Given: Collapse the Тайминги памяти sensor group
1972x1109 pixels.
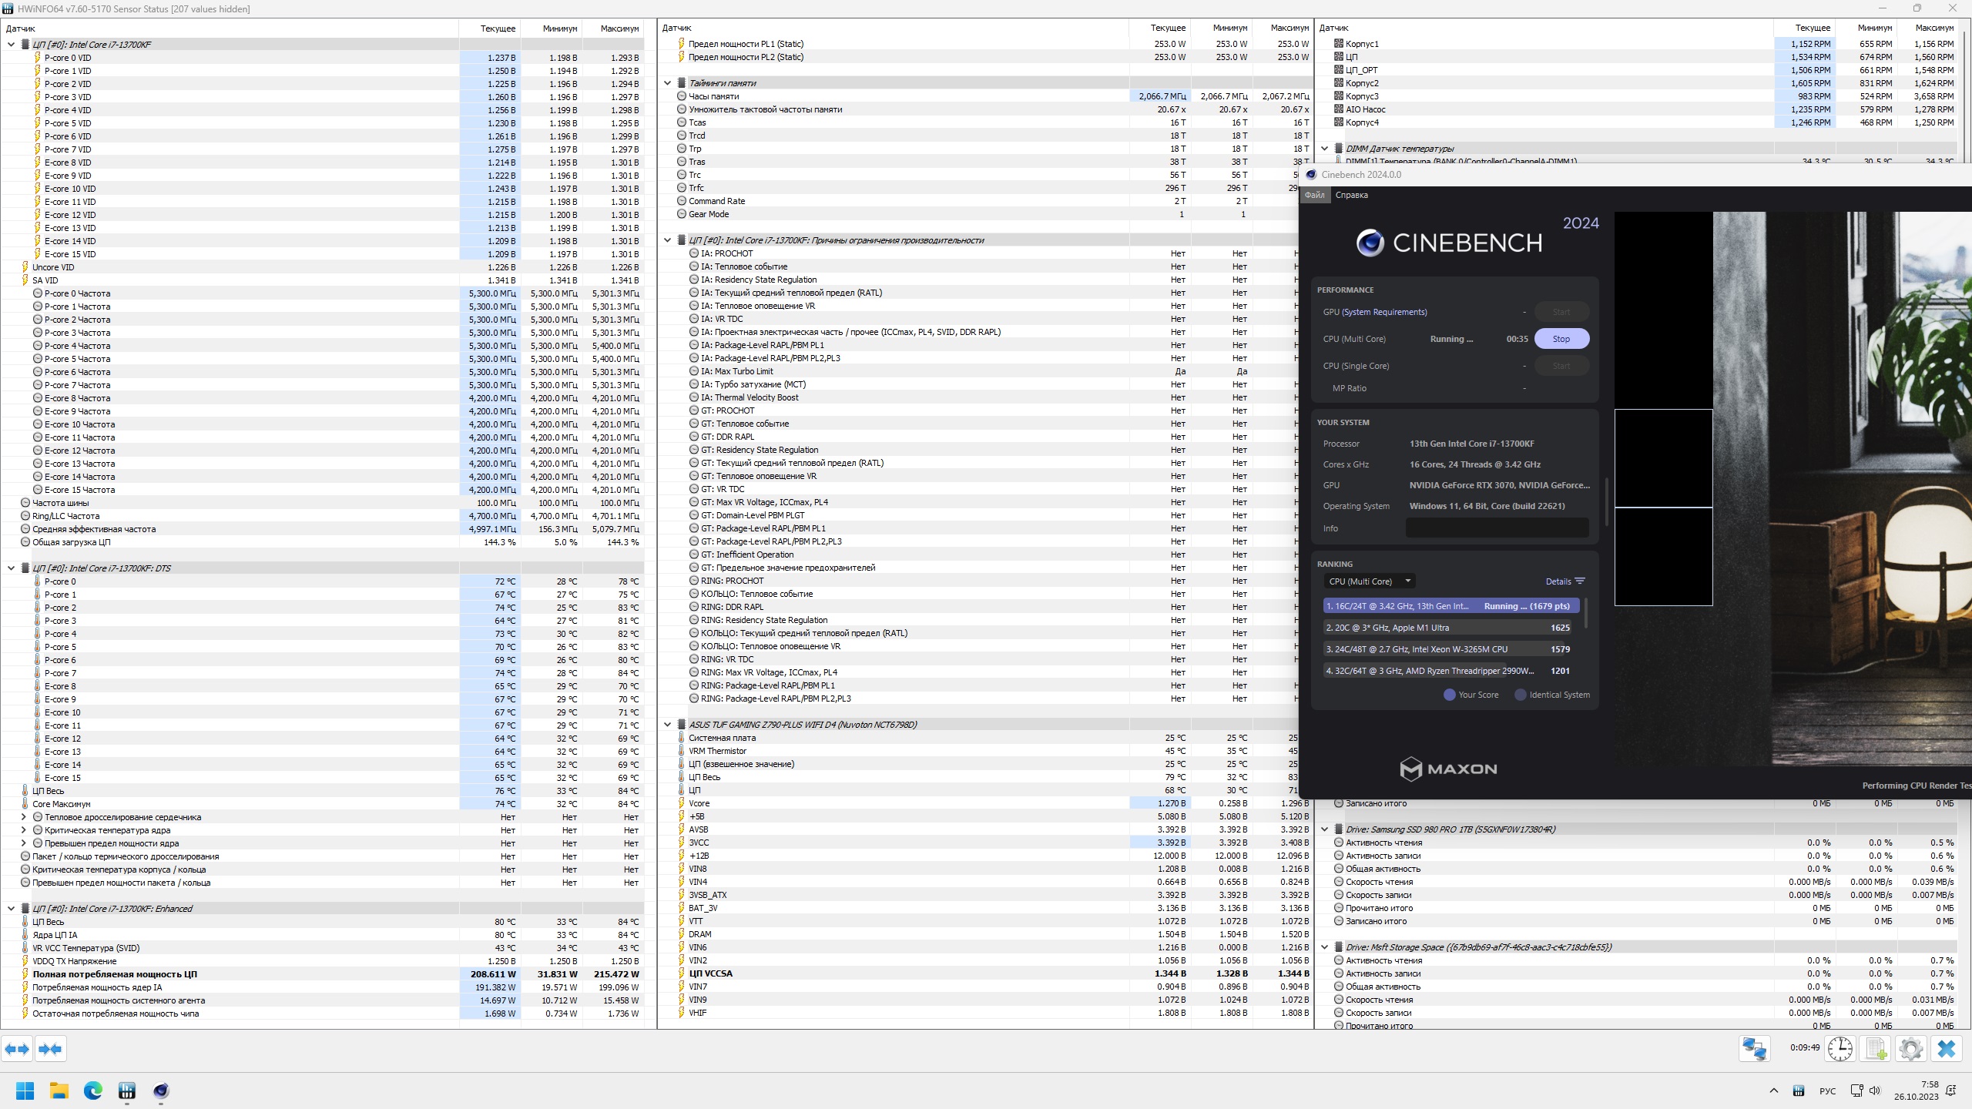Looking at the screenshot, I should coord(668,83).
